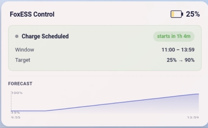Select the 25% battery level reading in header
This screenshot has height=128, width=208.
pyautogui.click(x=193, y=14)
